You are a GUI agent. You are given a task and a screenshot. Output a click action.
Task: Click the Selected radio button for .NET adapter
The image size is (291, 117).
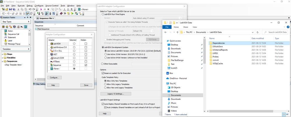click(74, 54)
